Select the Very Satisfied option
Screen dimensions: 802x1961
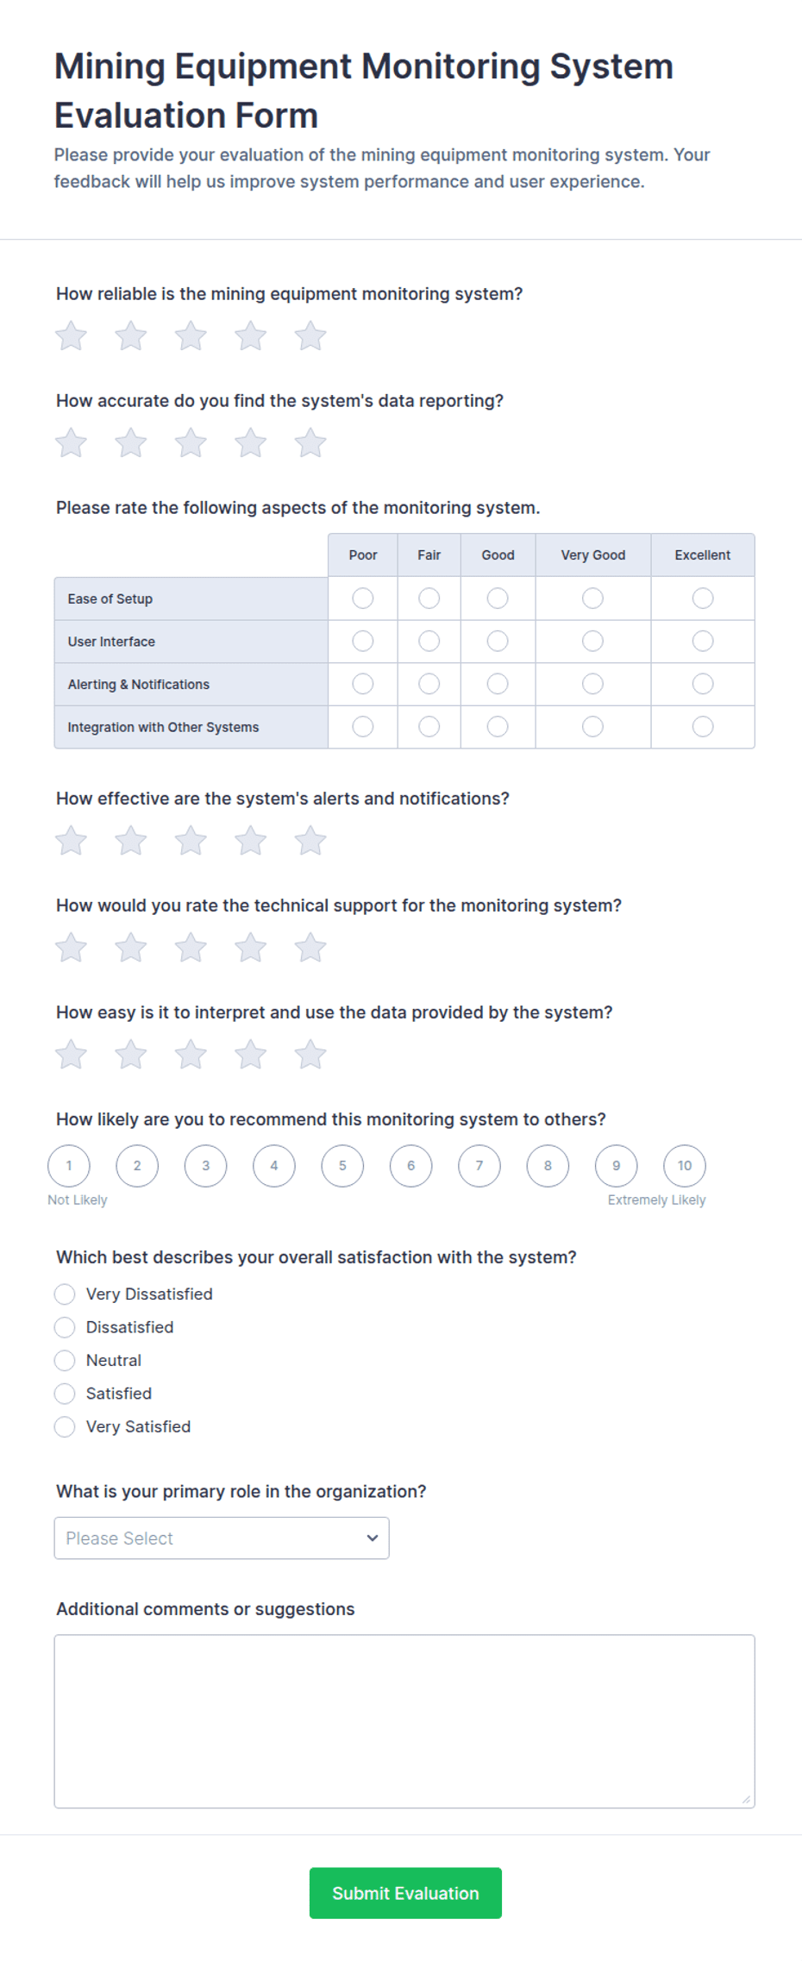pos(65,1427)
